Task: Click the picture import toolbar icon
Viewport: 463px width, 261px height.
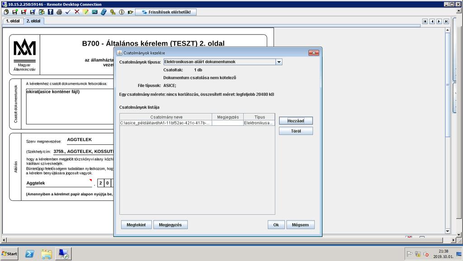Action: tap(42, 12)
